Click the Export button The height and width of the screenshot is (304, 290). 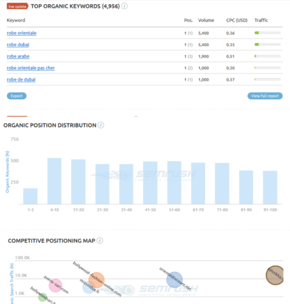16,96
